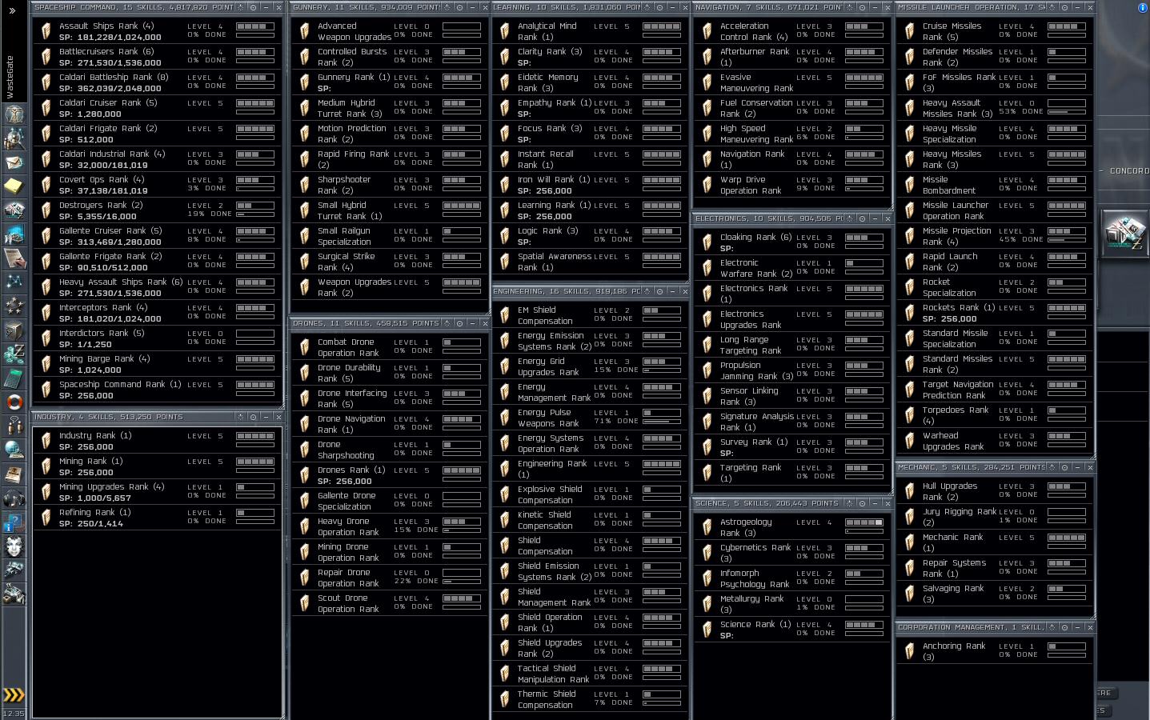Click the Astrogeology skill book icon
1150x720 pixels.
pos(707,527)
